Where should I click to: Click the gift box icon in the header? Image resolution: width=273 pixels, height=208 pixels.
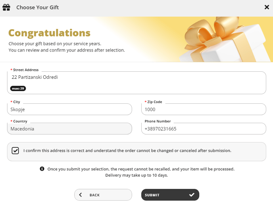tap(6, 7)
